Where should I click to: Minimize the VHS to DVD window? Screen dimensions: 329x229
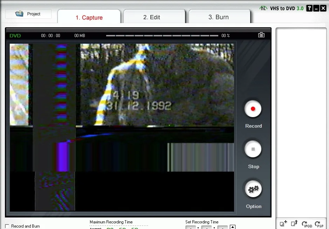point(316,8)
